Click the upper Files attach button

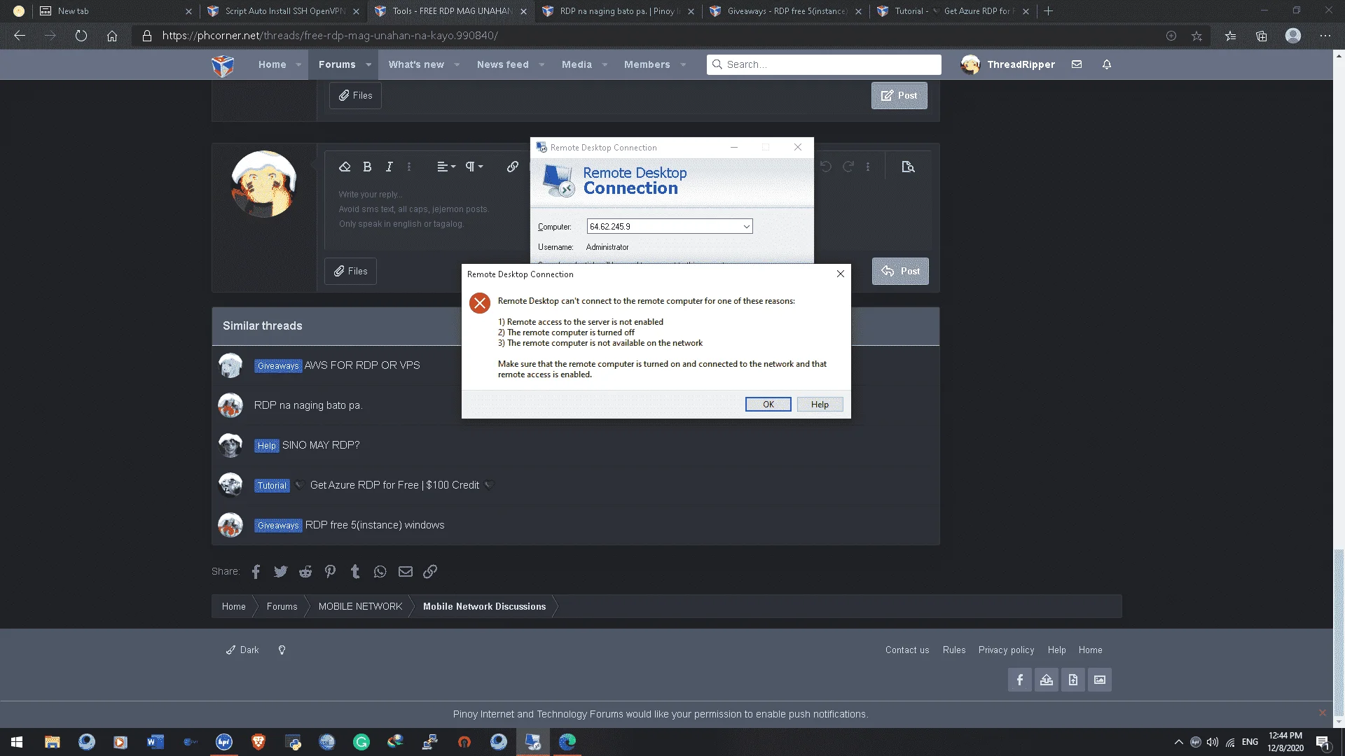355,95
